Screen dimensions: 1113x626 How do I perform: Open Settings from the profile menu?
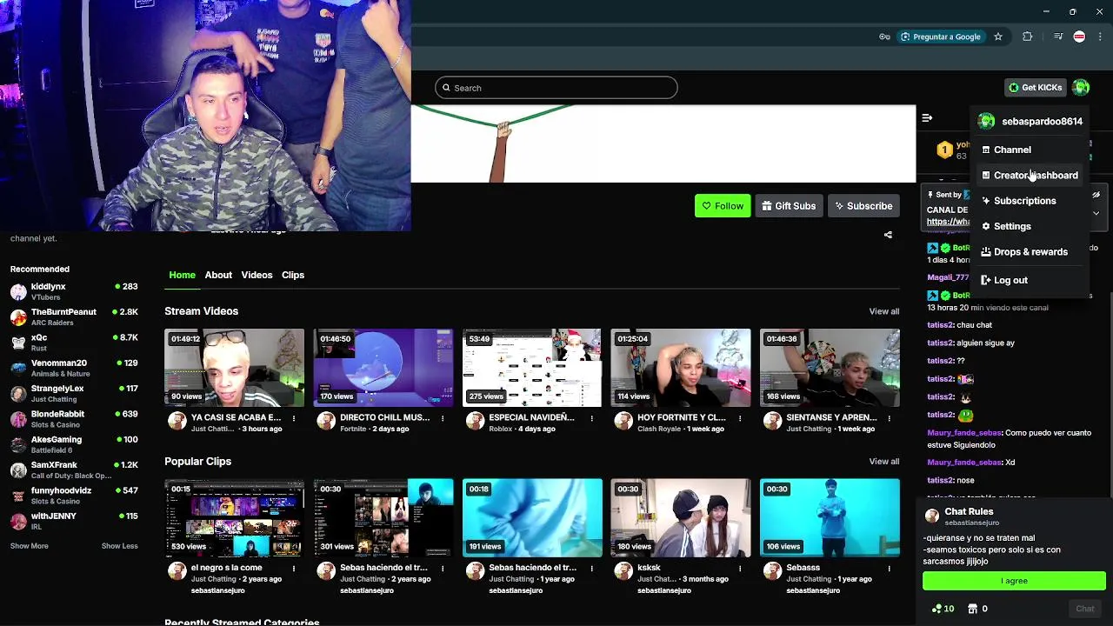pyautogui.click(x=1030, y=226)
